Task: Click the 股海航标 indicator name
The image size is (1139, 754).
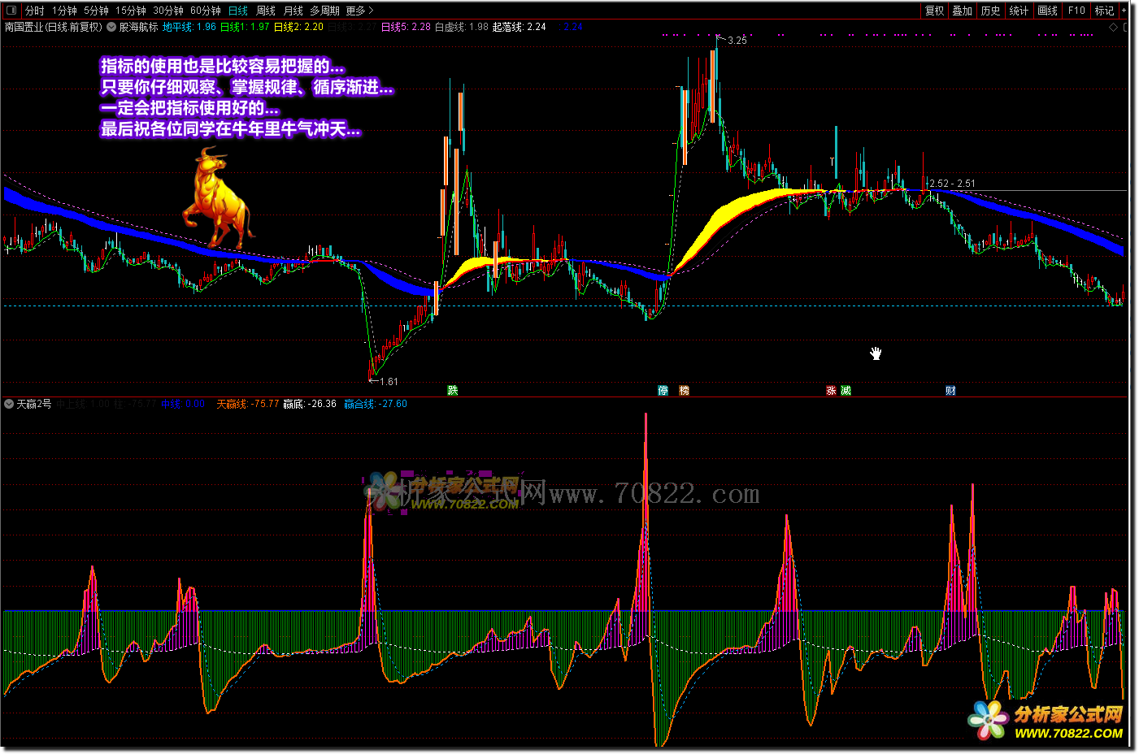Action: click(x=138, y=27)
